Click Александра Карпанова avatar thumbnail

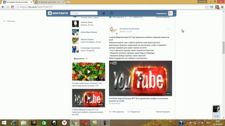[75, 49]
